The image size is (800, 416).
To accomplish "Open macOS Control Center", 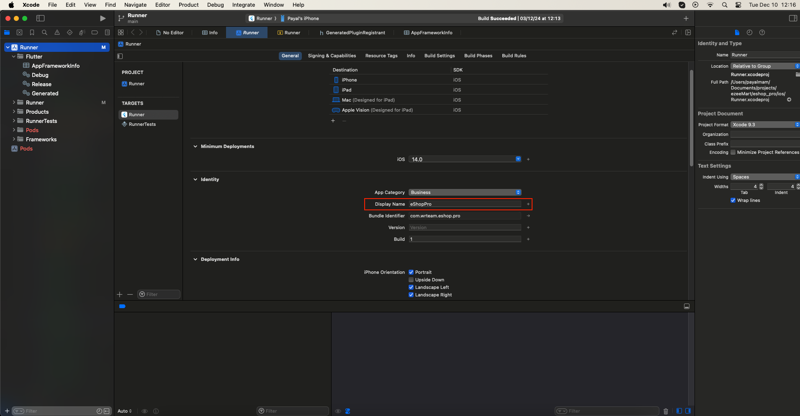I will (x=738, y=5).
